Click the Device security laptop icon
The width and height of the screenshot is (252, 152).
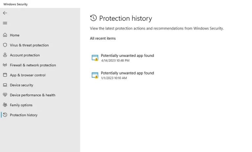point(5,85)
